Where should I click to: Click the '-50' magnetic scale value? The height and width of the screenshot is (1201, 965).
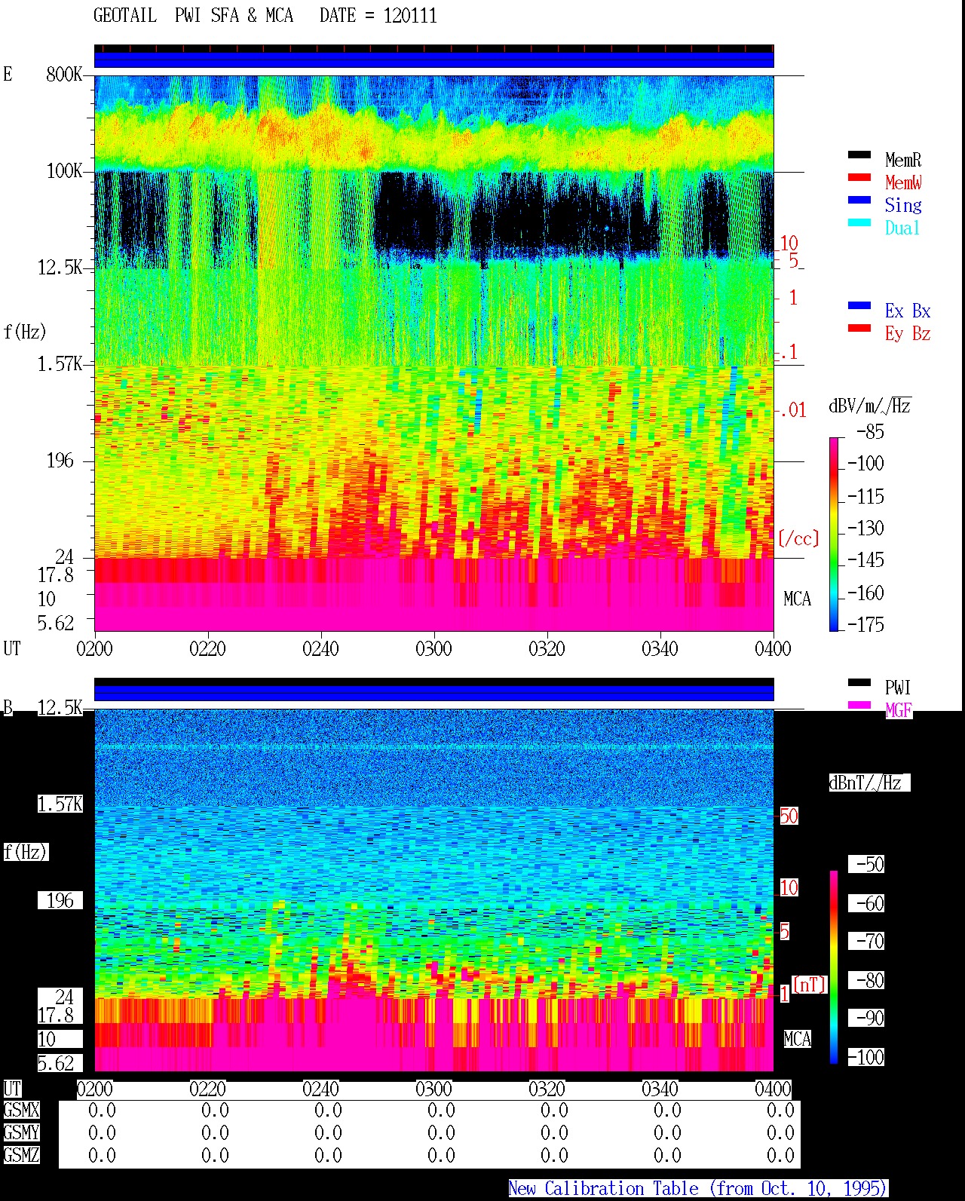tap(867, 864)
